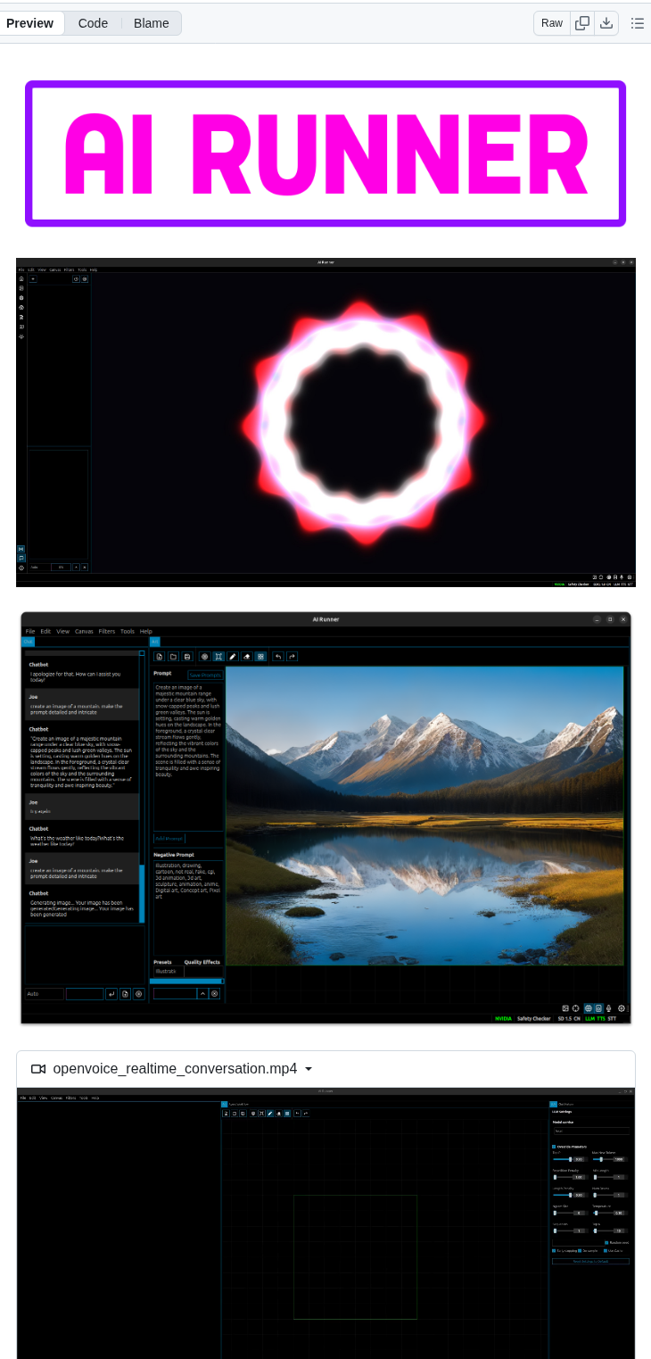Switch to the Blame view
Image resolution: width=651 pixels, height=1359 pixels.
coord(151,23)
